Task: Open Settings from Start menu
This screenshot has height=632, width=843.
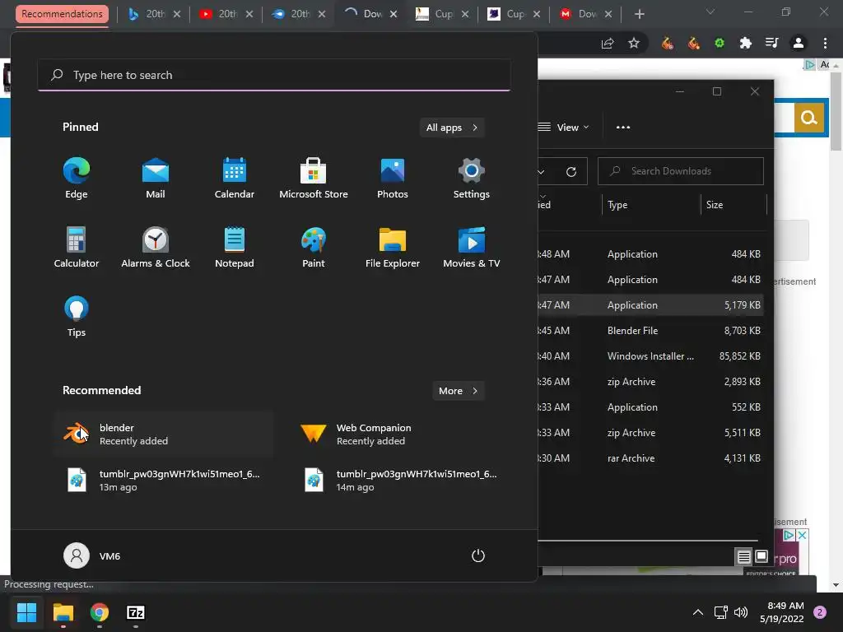Action: coord(472,178)
